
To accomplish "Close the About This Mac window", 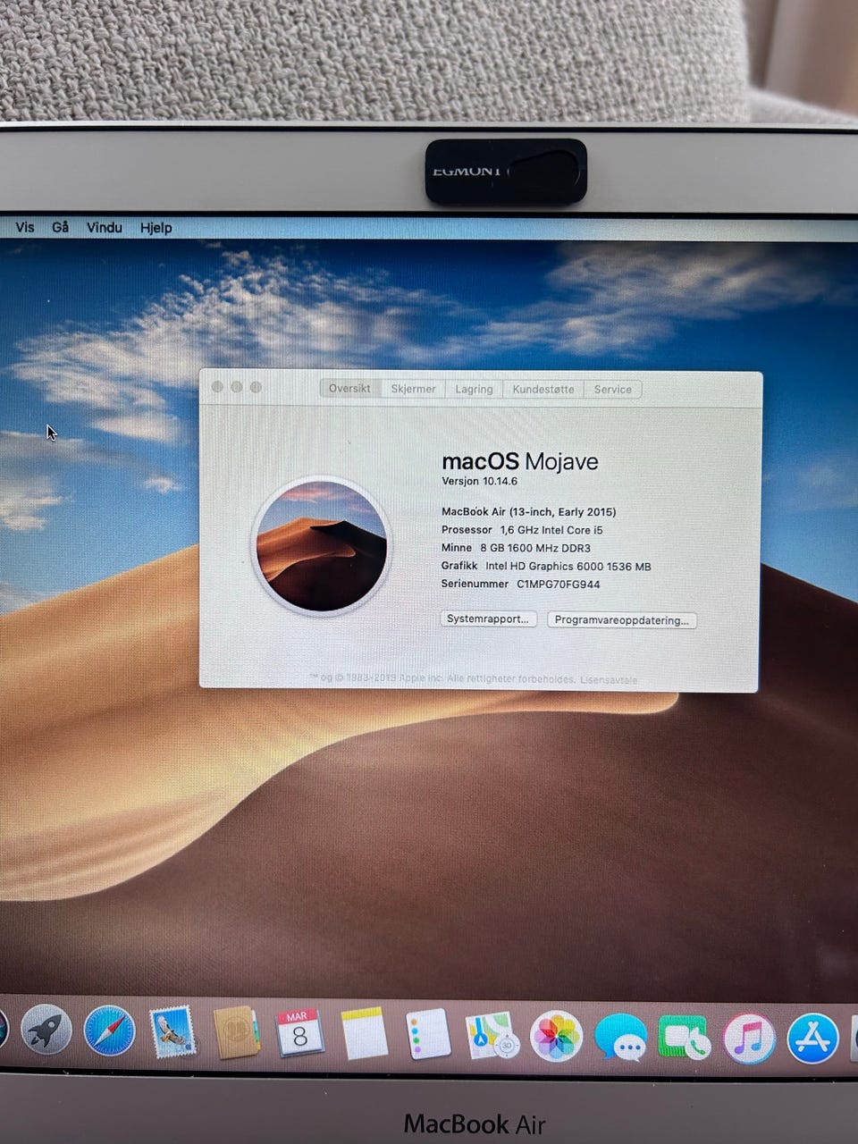I will pyautogui.click(x=217, y=387).
